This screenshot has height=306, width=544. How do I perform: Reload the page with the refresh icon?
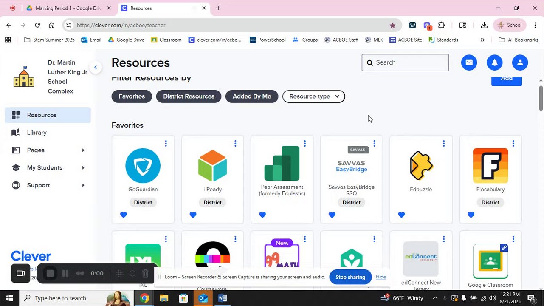click(x=37, y=25)
